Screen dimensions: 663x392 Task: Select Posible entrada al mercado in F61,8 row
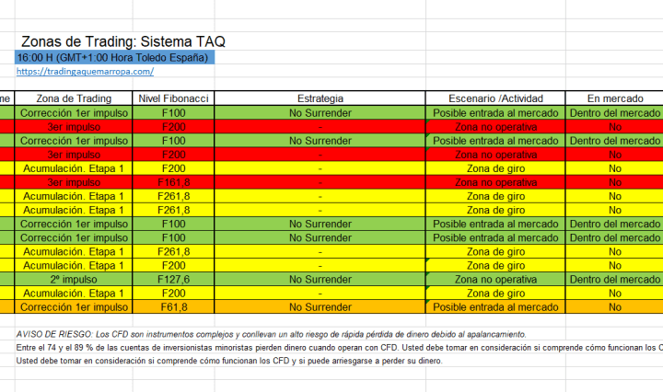coord(495,307)
